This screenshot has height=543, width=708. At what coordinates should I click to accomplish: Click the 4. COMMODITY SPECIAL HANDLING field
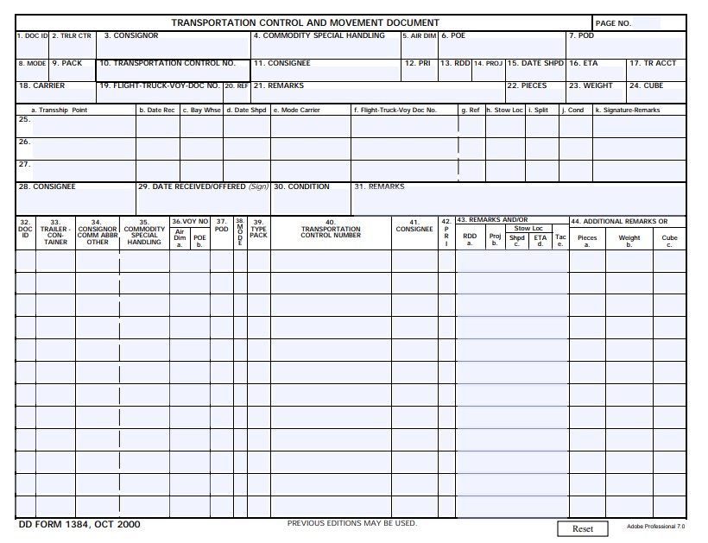click(x=326, y=48)
